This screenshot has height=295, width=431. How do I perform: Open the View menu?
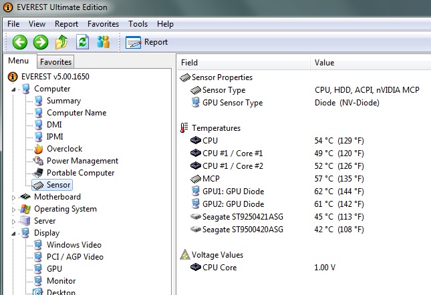pos(37,24)
